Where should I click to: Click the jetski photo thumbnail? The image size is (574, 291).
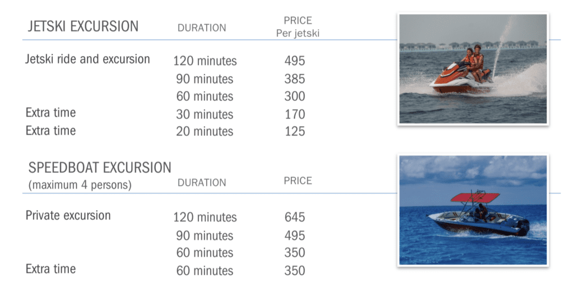tap(473, 68)
